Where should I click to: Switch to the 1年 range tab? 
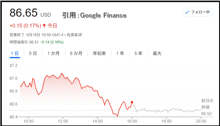(x=120, y=53)
